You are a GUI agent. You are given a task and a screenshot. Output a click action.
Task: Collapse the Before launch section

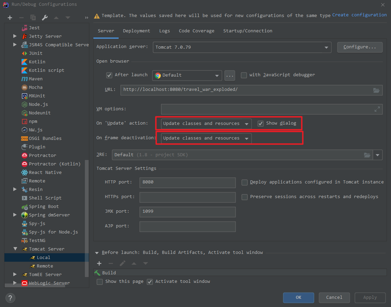point(97,253)
